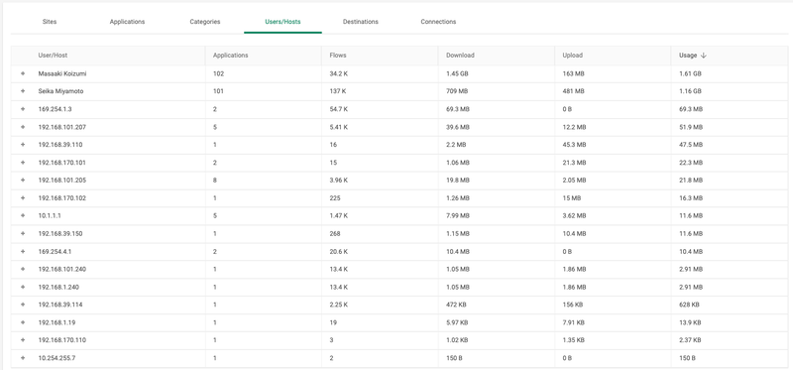Click the 1.16 GB usage value
This screenshot has height=370, width=793.
[x=690, y=91]
